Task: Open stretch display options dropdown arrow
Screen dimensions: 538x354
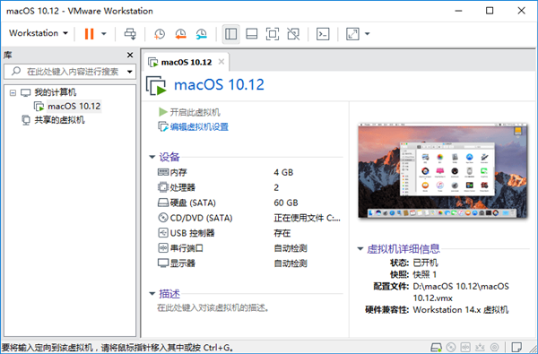Action: click(367, 34)
